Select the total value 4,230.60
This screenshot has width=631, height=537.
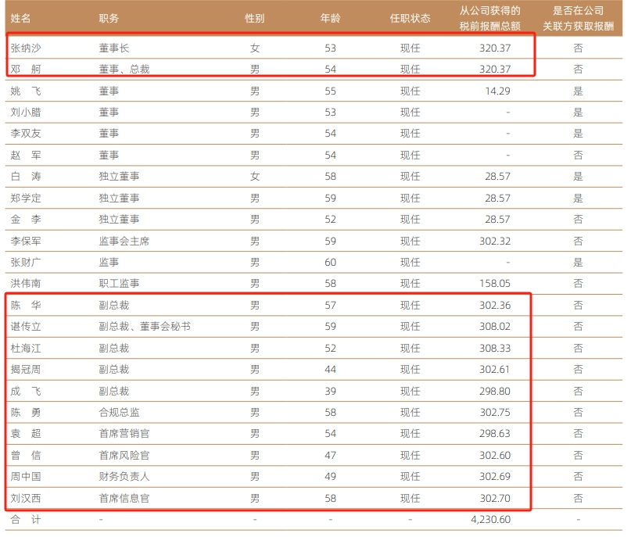pyautogui.click(x=490, y=519)
